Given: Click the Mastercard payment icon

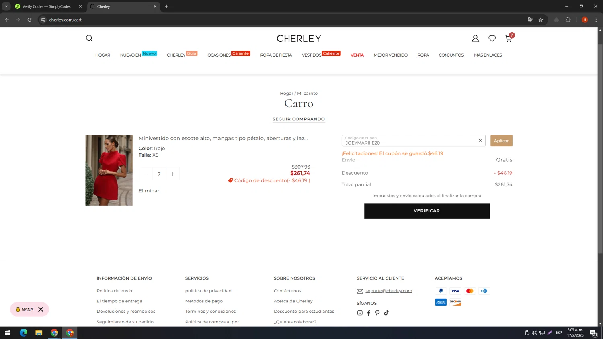Looking at the screenshot, I should point(470,291).
